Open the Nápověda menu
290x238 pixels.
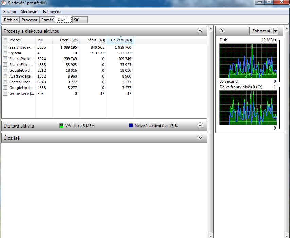[x=52, y=12]
